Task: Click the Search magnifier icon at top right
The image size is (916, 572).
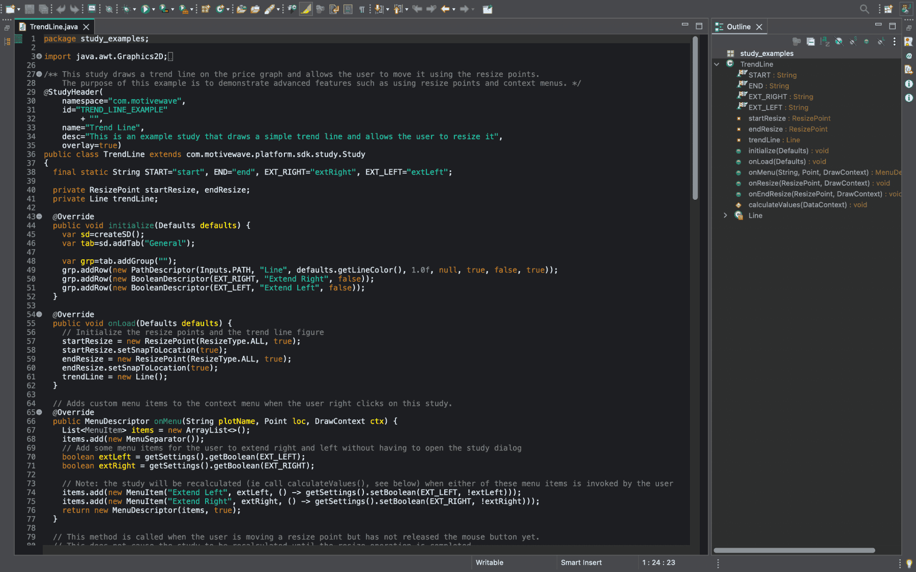Action: 864,9
